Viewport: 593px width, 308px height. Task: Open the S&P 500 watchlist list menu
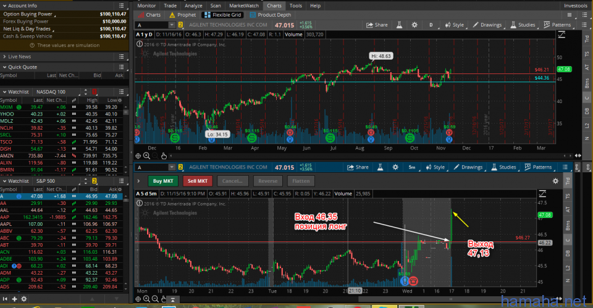122,181
